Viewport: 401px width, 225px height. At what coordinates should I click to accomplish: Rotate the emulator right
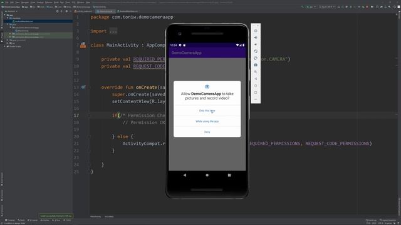[256, 58]
